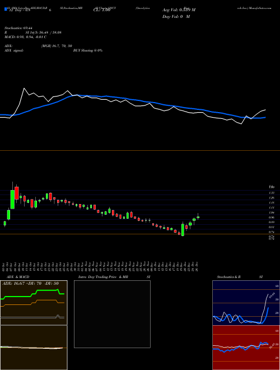The image size is (280, 370).
Task: Click the "ADX & MACD" panel title
Action: [18, 277]
